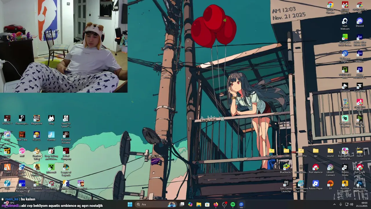Launch the Ubisoft Connect shortcut
Viewport: 371px width, 209px height.
[x=330, y=170]
